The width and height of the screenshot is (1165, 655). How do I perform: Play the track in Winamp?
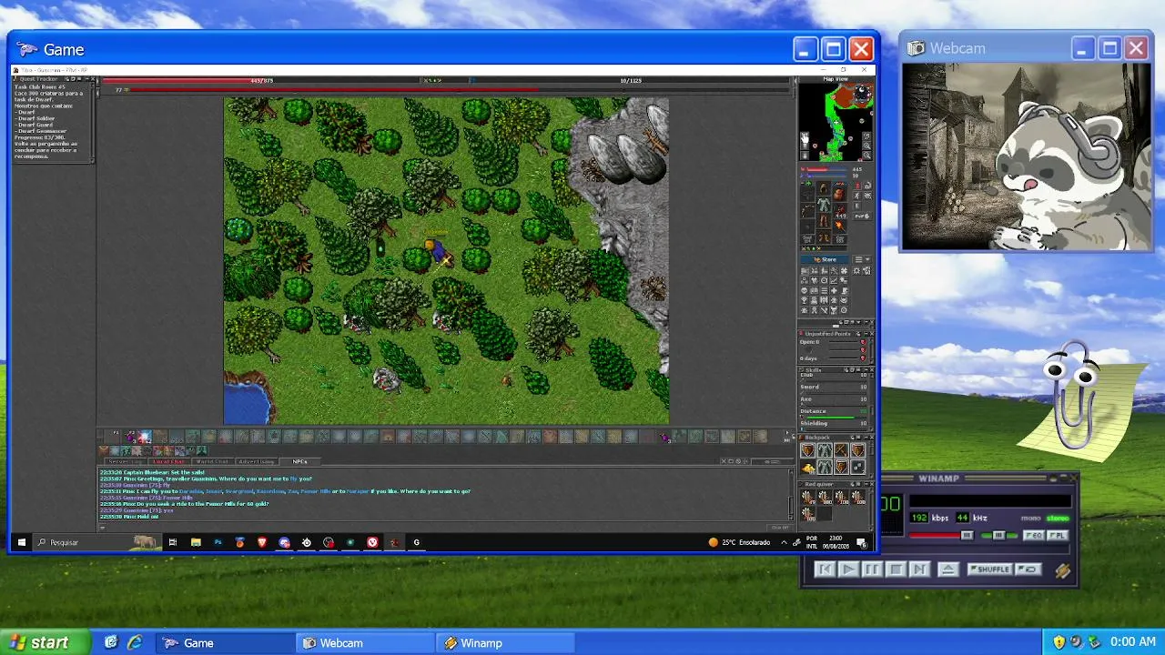(847, 569)
